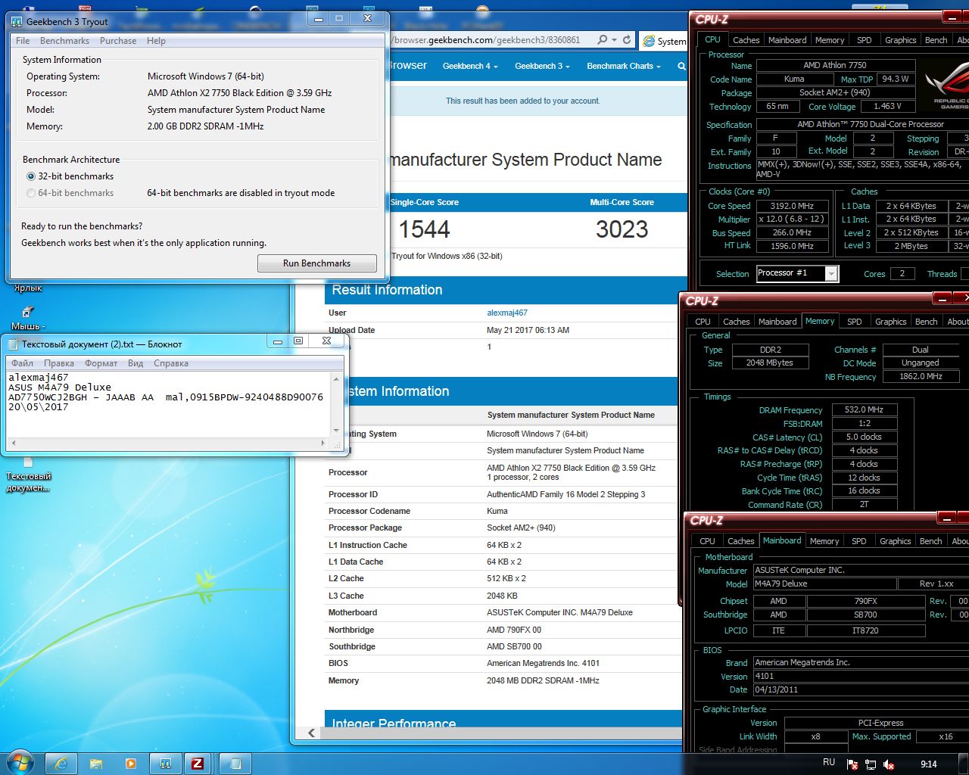Open the Action Center flag tray icon
This screenshot has height=775, width=969.
coord(853,764)
